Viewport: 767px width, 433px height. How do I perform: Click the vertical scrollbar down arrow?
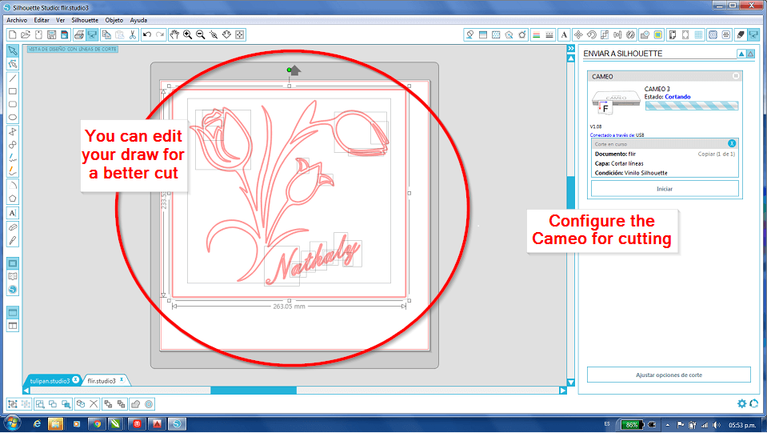coord(571,382)
